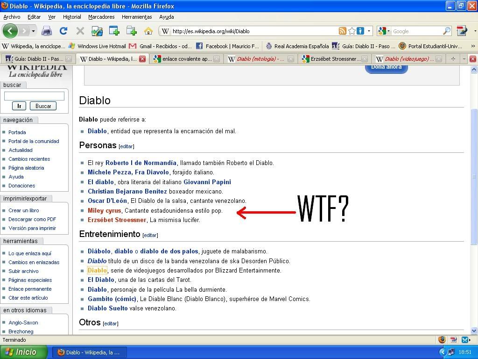Click the blue X icon in the status bar
The width and height of the screenshot is (478, 359).
465,339
